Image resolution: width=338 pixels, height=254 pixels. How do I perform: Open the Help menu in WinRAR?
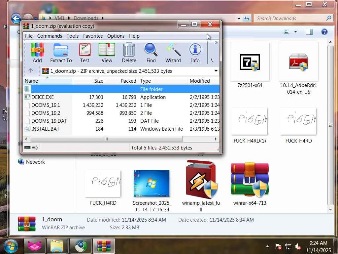(134, 36)
